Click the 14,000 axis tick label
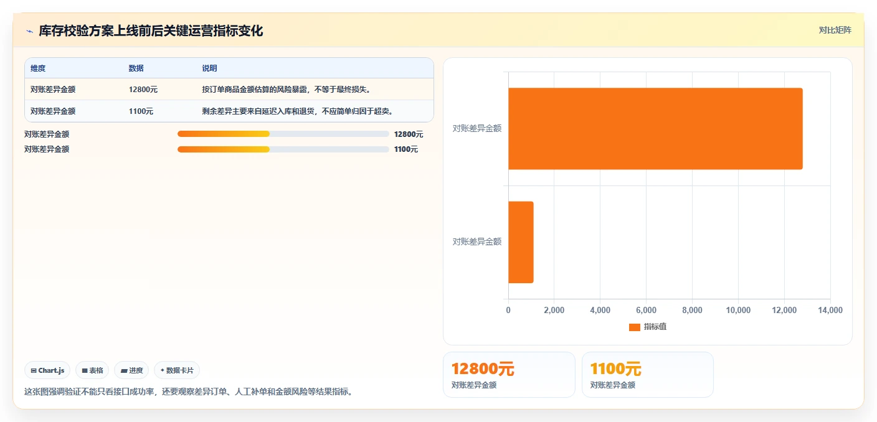The height and width of the screenshot is (422, 877). [x=830, y=310]
